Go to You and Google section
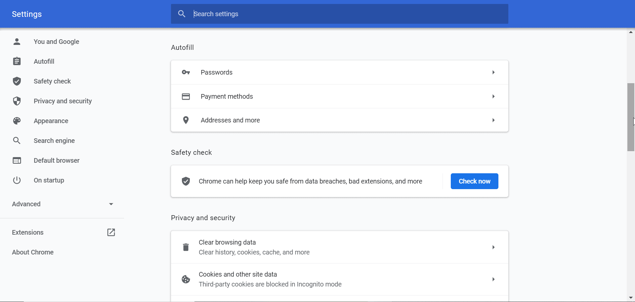Image resolution: width=635 pixels, height=302 pixels. click(56, 42)
